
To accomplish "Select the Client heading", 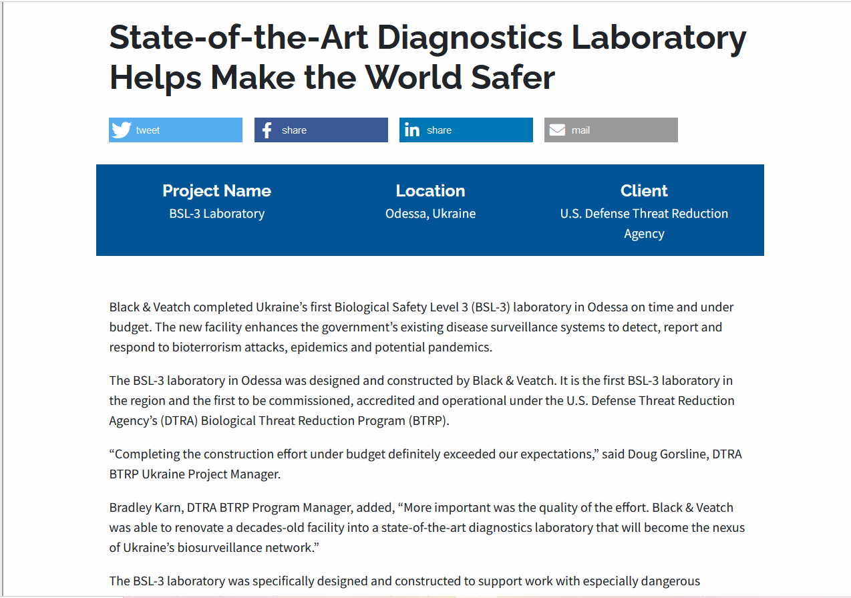I will point(644,190).
